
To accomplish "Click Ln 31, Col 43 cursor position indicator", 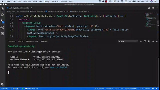I will pos(99,88).
